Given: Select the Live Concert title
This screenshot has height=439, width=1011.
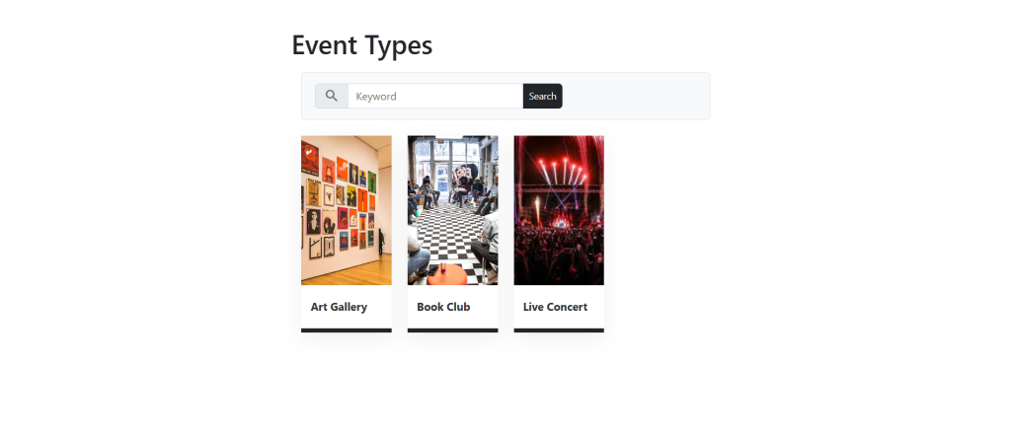Looking at the screenshot, I should (555, 307).
